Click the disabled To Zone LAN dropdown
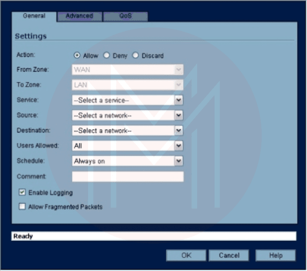The height and width of the screenshot is (271, 307). 127,85
